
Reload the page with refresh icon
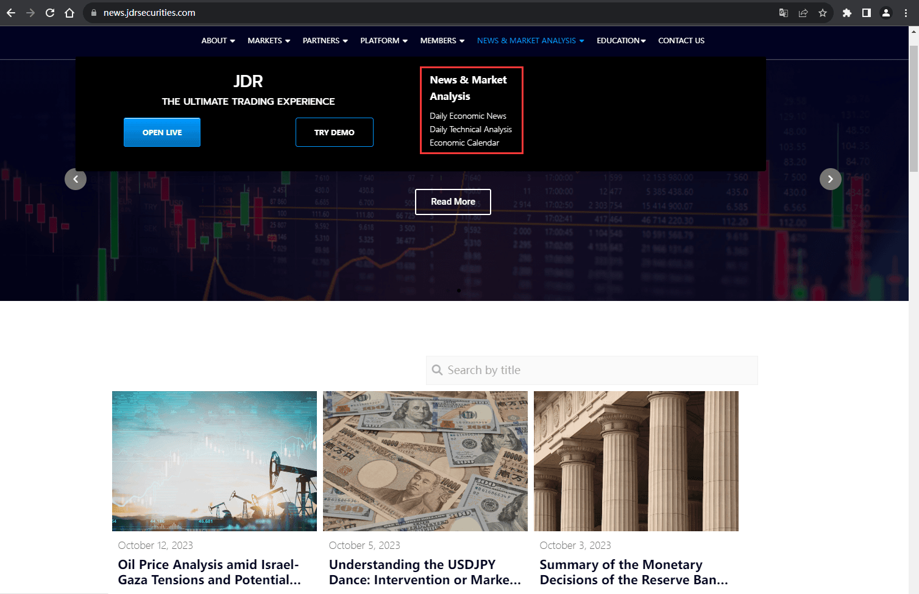click(50, 13)
